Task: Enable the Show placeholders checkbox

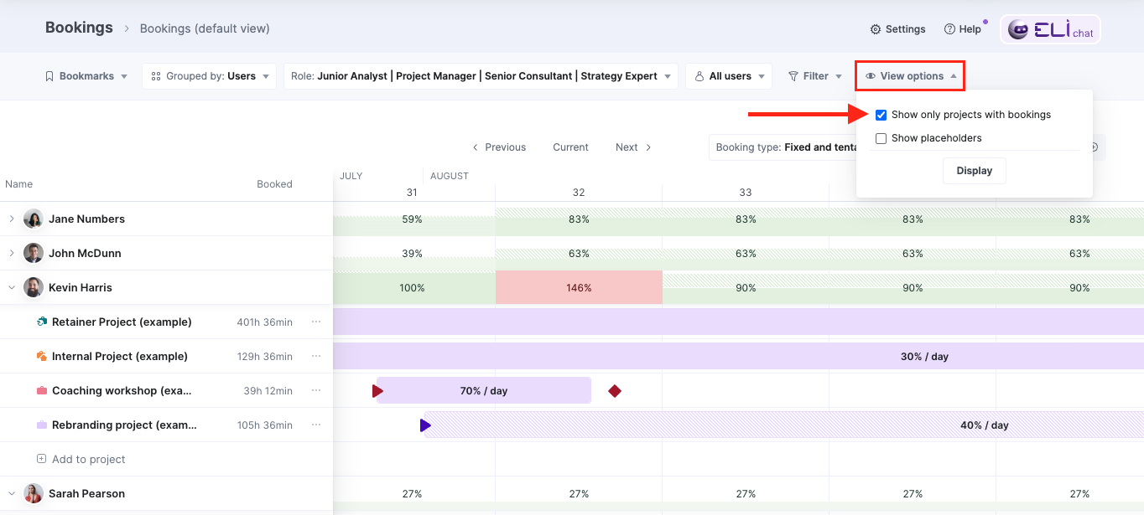Action: point(881,138)
